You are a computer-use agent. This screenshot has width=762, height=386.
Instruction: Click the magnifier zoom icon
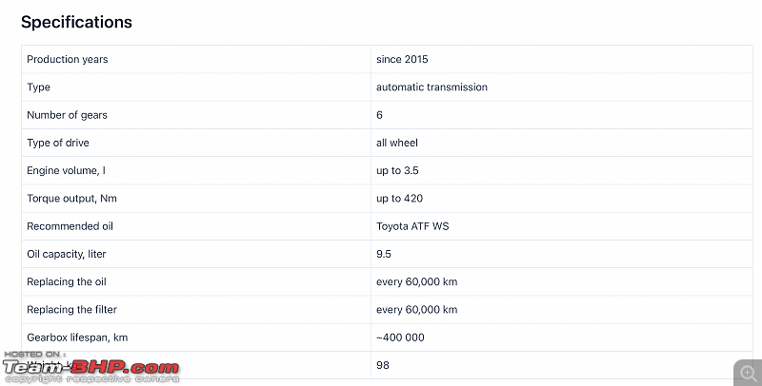pyautogui.click(x=749, y=373)
